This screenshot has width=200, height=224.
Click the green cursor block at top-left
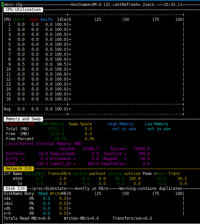pos(3,5)
